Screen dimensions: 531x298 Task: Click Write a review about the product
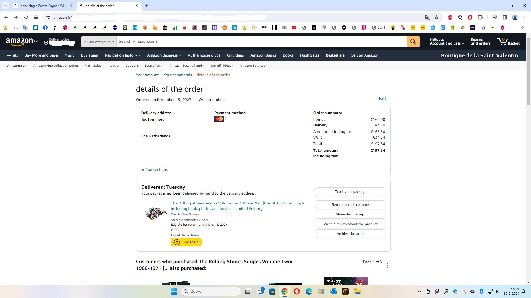click(x=351, y=224)
